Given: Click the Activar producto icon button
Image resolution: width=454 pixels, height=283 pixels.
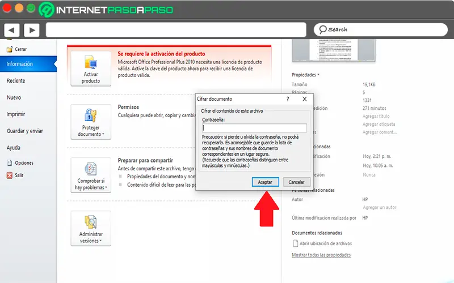Looking at the screenshot, I should (91, 68).
